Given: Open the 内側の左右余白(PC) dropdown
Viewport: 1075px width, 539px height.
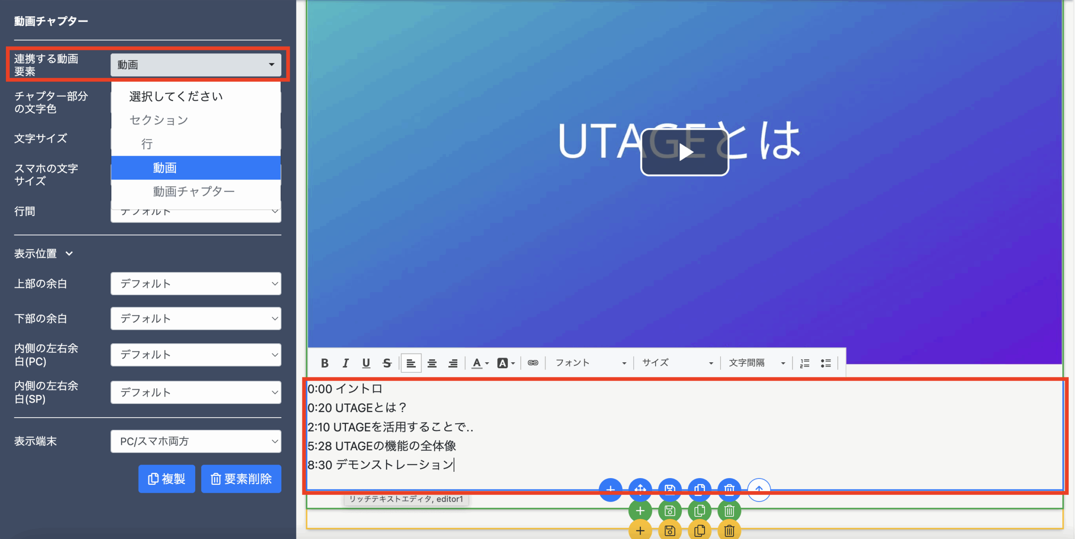Looking at the screenshot, I should [196, 355].
